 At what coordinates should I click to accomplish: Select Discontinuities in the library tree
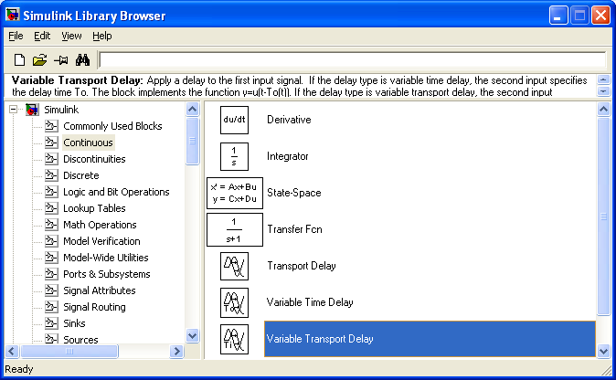coord(94,159)
